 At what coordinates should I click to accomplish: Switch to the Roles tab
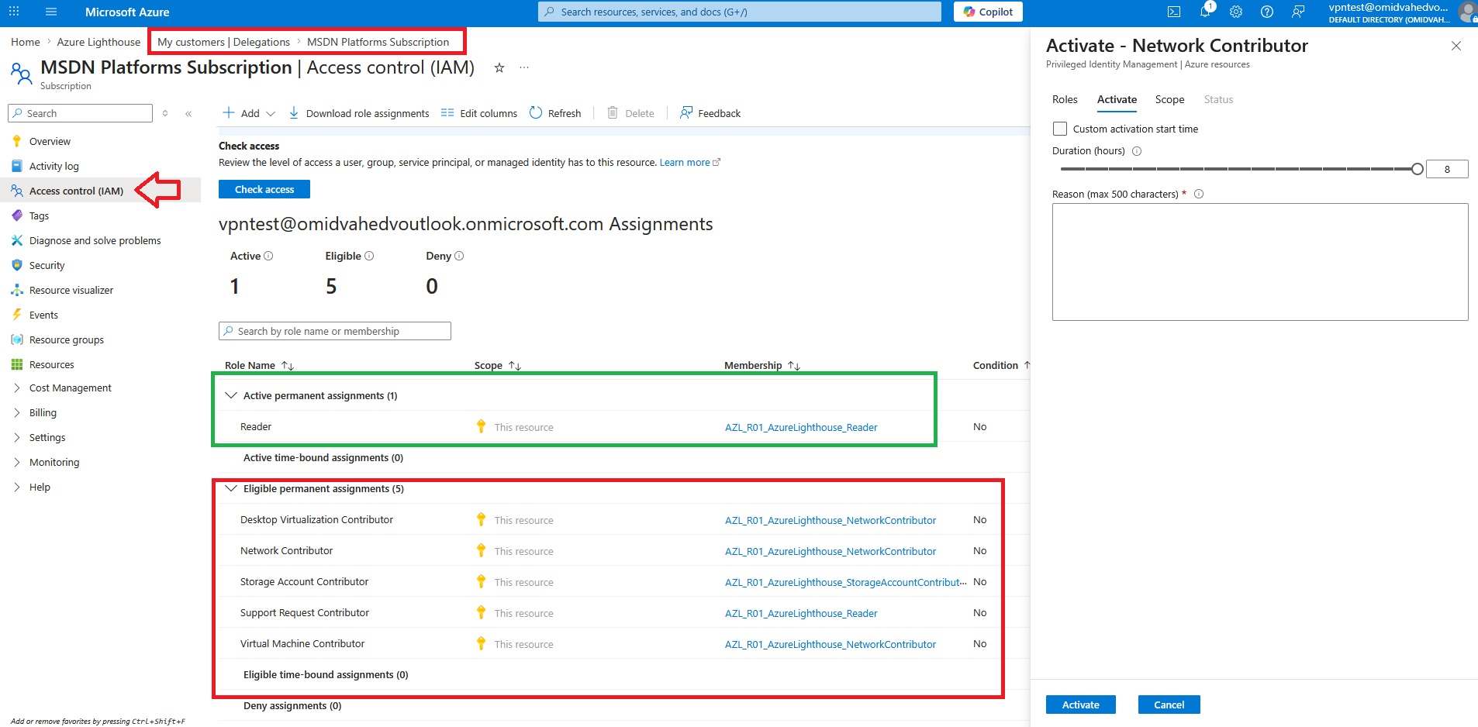[x=1065, y=99]
